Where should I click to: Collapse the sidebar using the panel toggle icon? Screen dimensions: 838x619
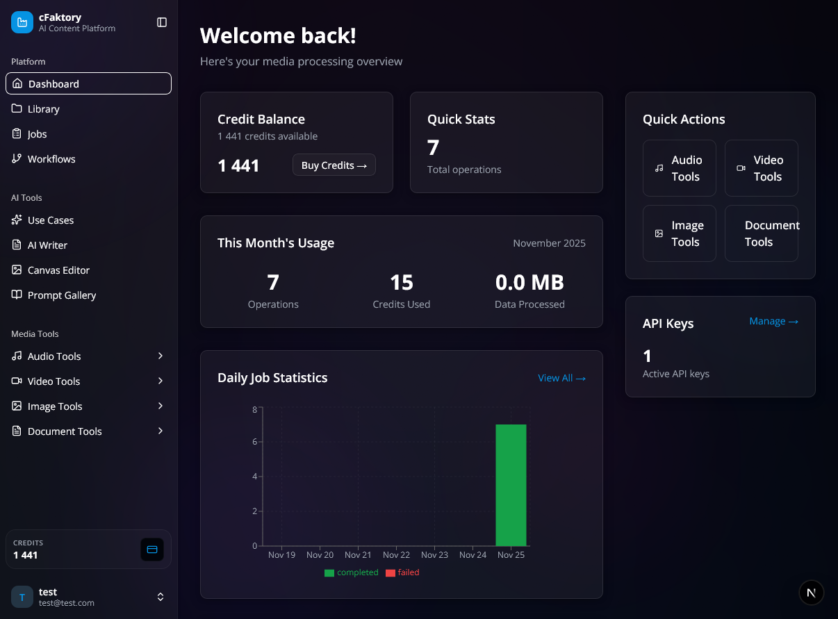(161, 22)
